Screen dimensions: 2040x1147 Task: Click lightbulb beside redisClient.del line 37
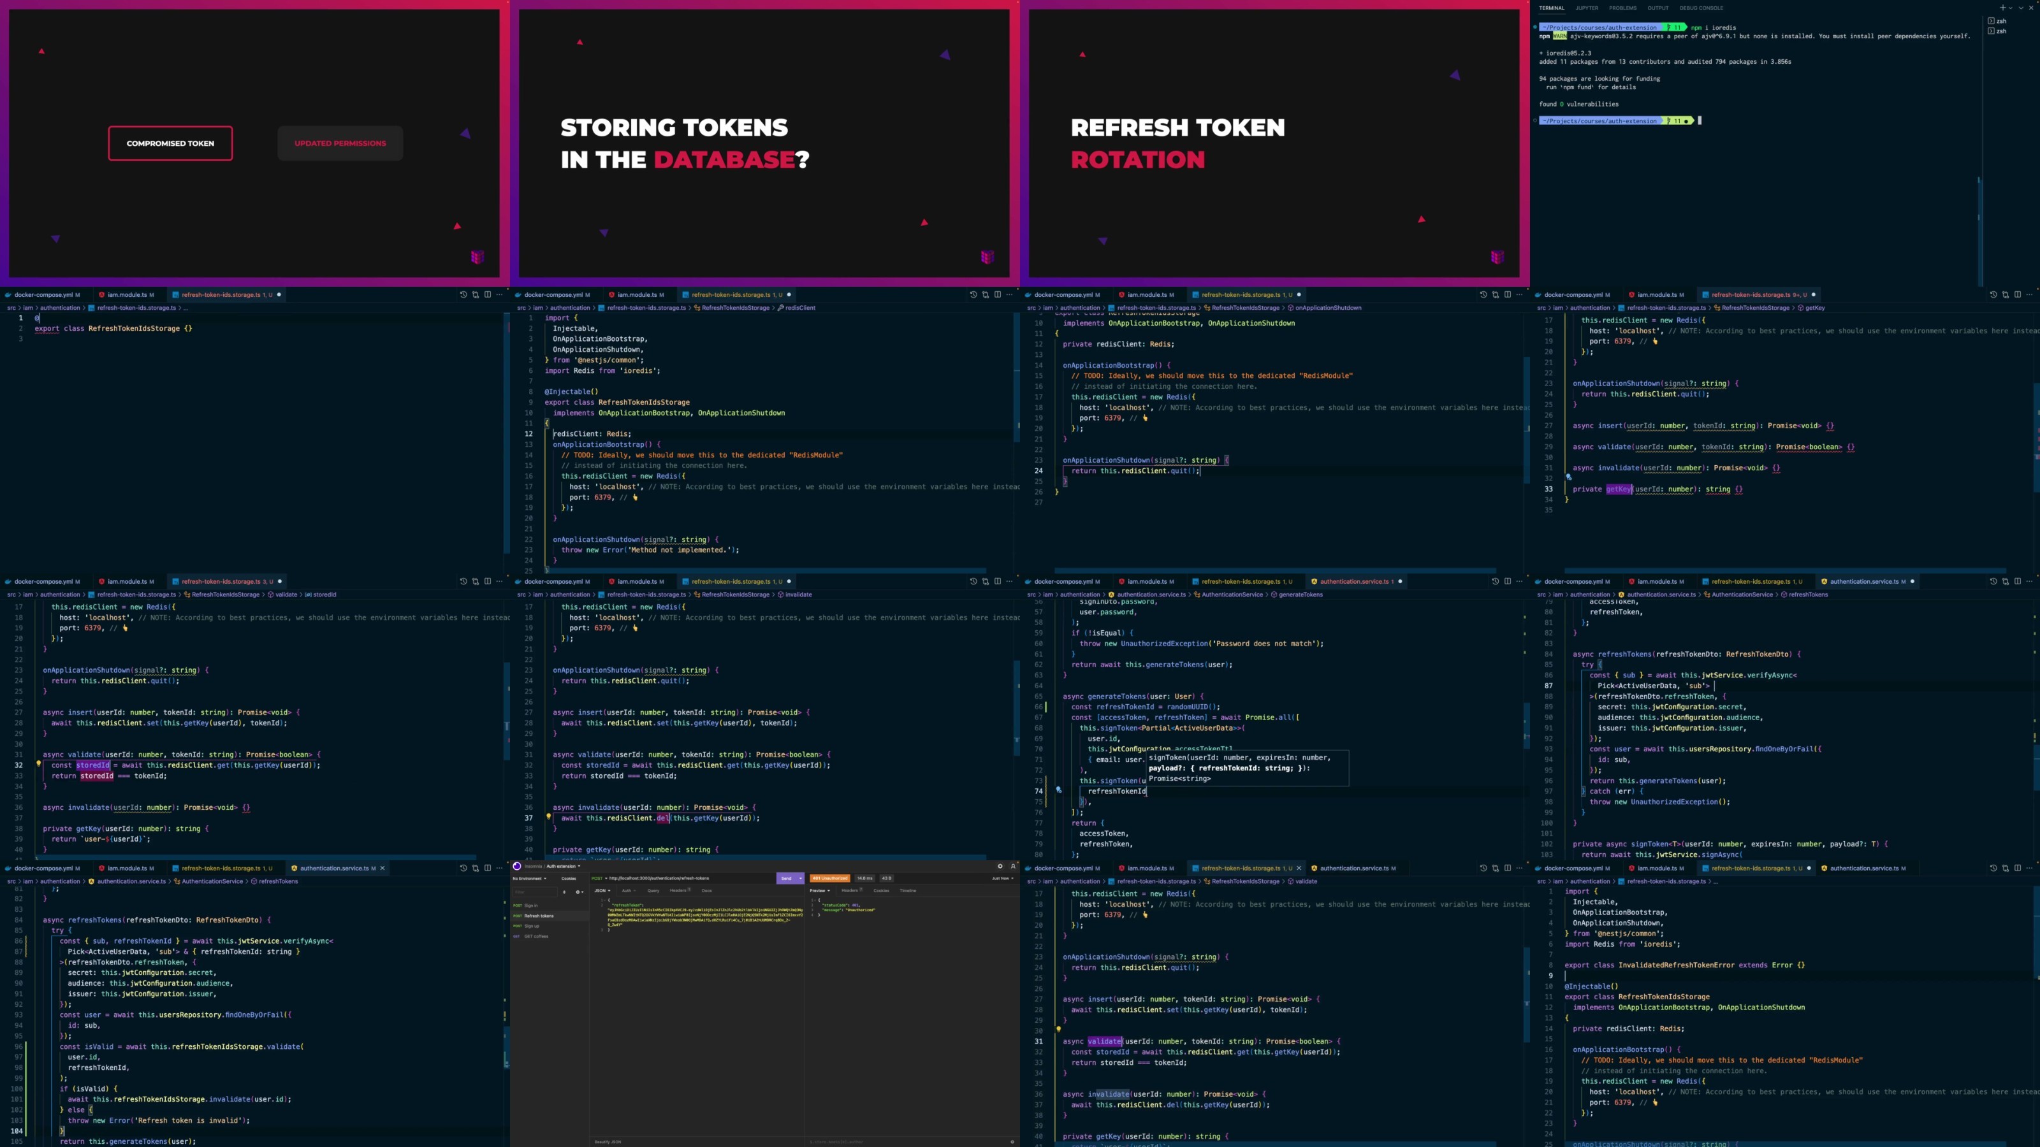click(x=548, y=817)
